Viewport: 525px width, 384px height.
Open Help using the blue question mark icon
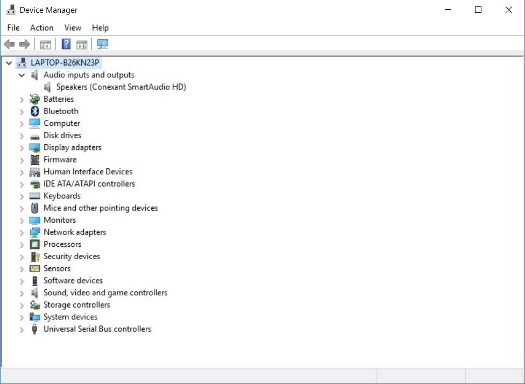(66, 44)
